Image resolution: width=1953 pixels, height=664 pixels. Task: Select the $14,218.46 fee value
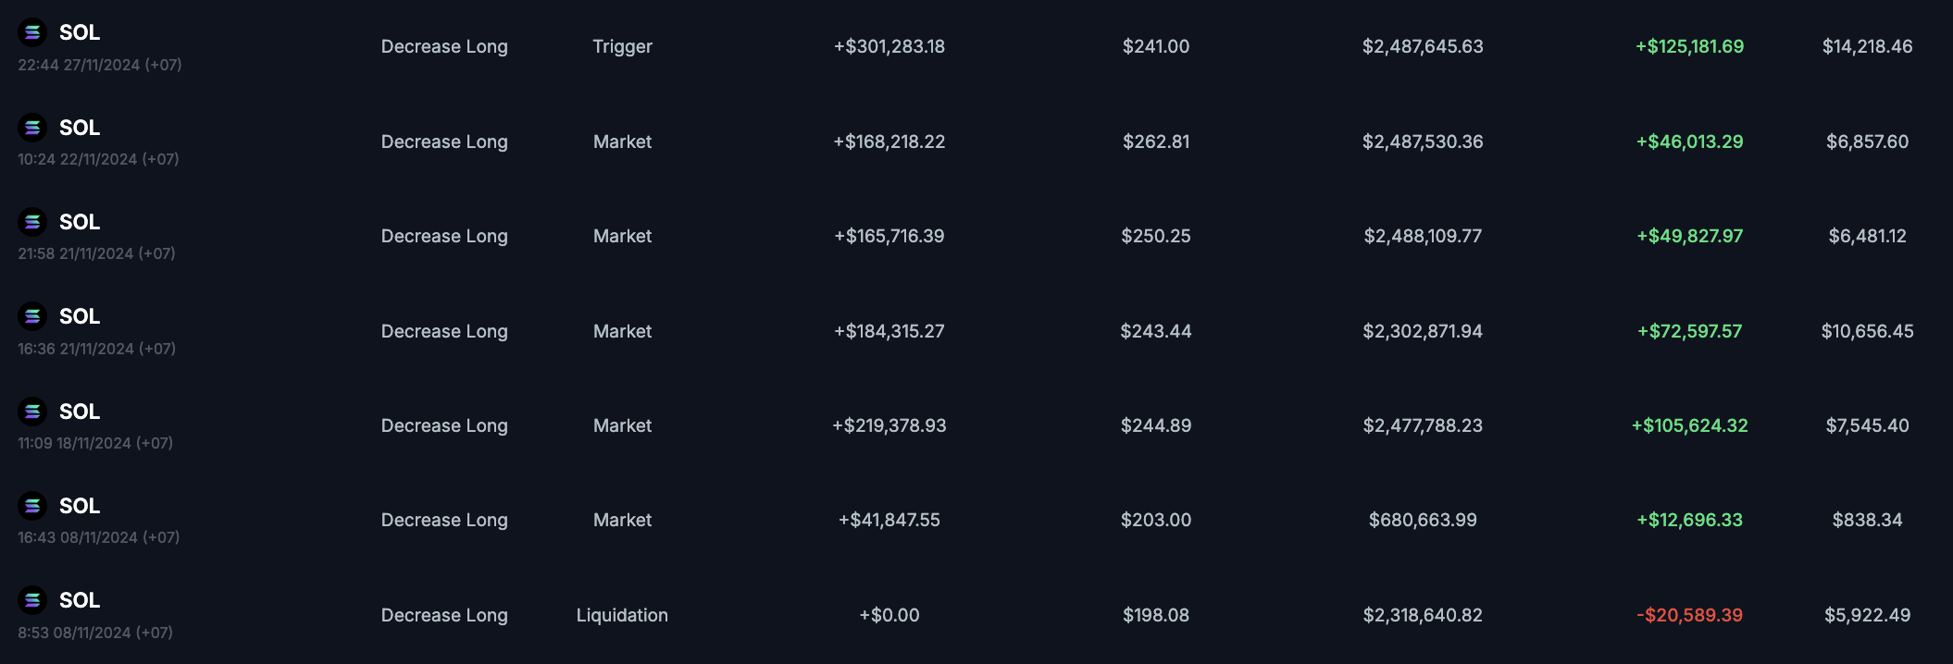1867,46
